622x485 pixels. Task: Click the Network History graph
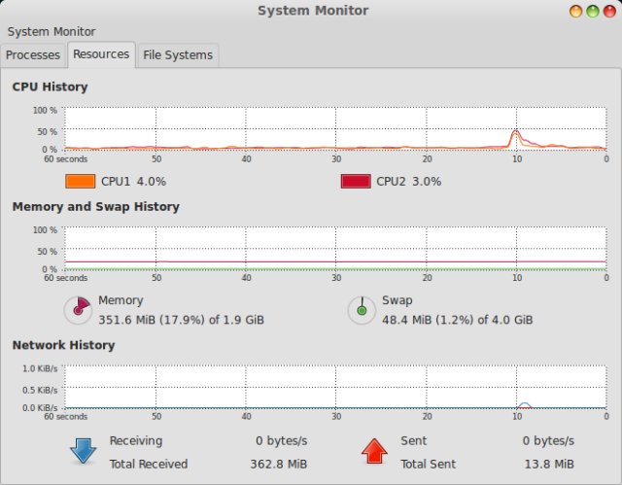[335, 388]
